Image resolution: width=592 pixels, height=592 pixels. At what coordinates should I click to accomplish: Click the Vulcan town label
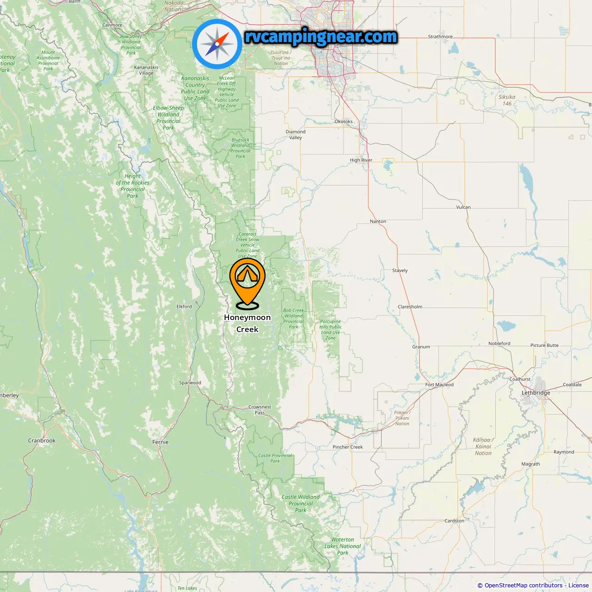(463, 207)
